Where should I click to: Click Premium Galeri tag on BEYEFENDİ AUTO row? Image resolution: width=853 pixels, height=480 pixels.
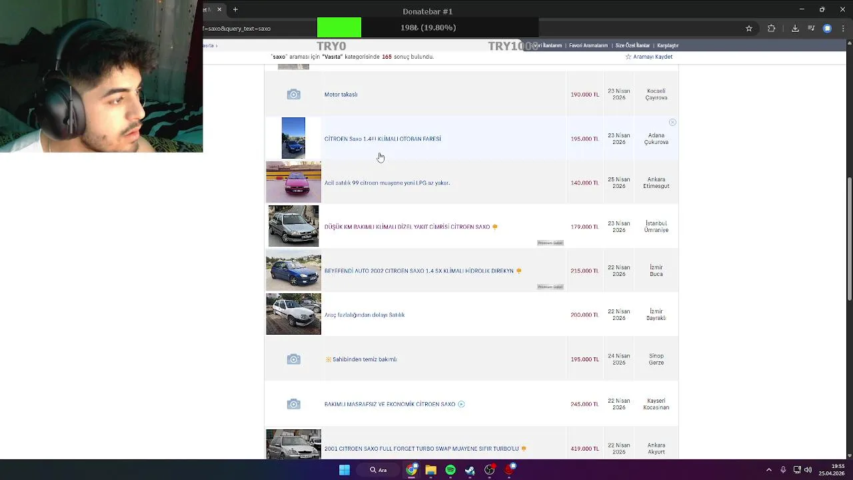(550, 287)
